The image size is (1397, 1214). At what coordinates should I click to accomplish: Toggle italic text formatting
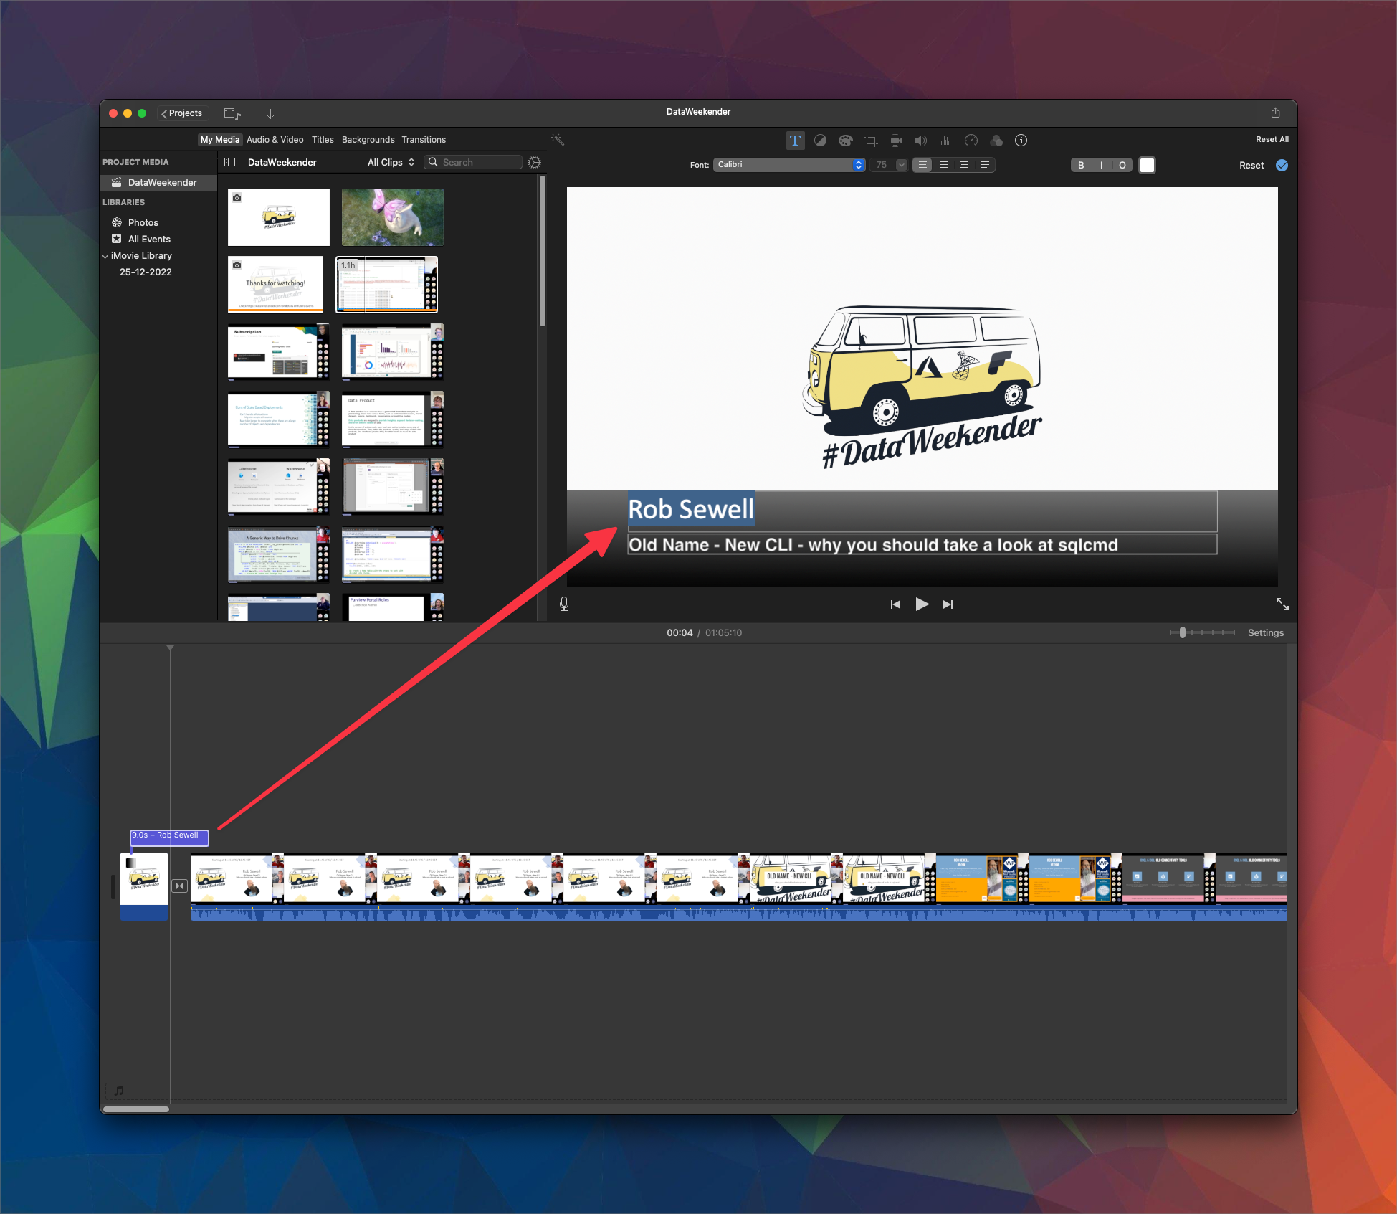[1101, 165]
